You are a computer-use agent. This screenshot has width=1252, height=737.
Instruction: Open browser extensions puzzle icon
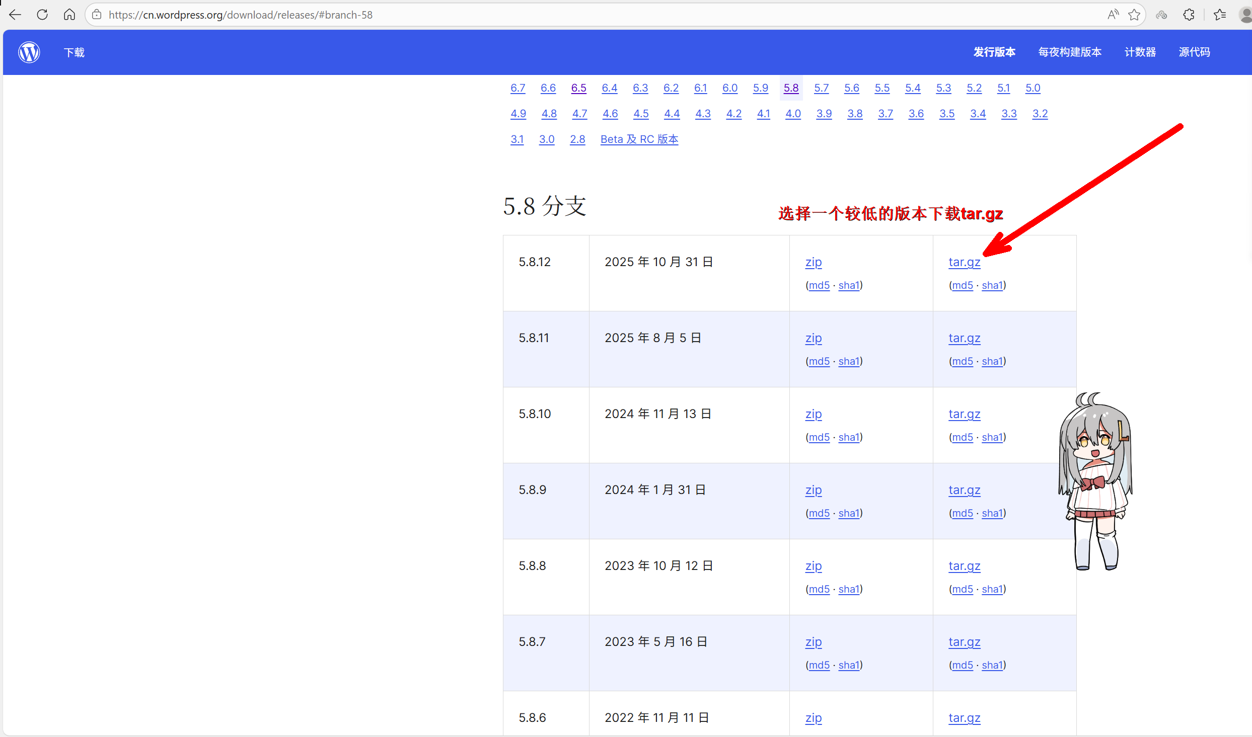pos(1189,15)
